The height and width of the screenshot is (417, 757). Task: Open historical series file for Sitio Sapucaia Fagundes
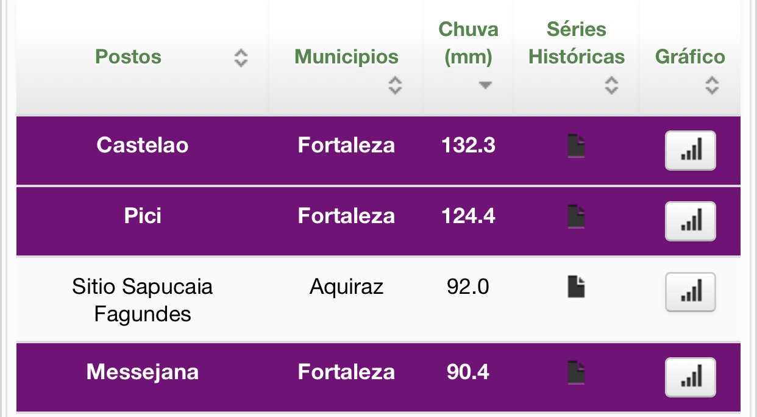pyautogui.click(x=576, y=287)
